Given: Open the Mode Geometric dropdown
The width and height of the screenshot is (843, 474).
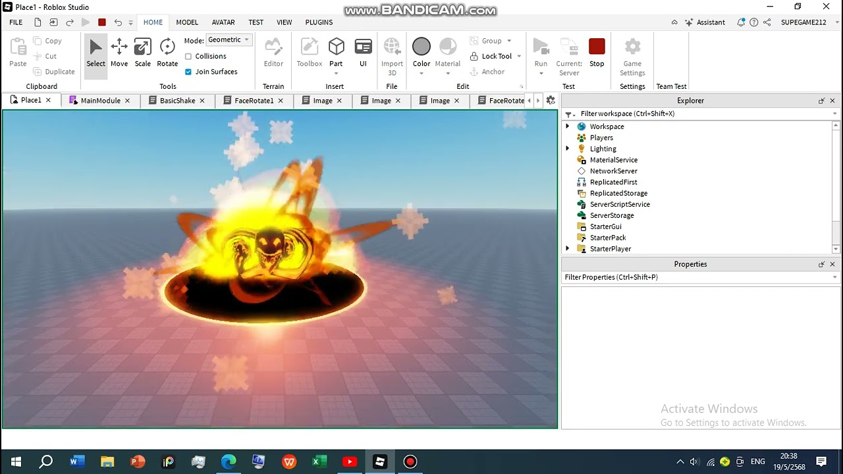Looking at the screenshot, I should (229, 40).
